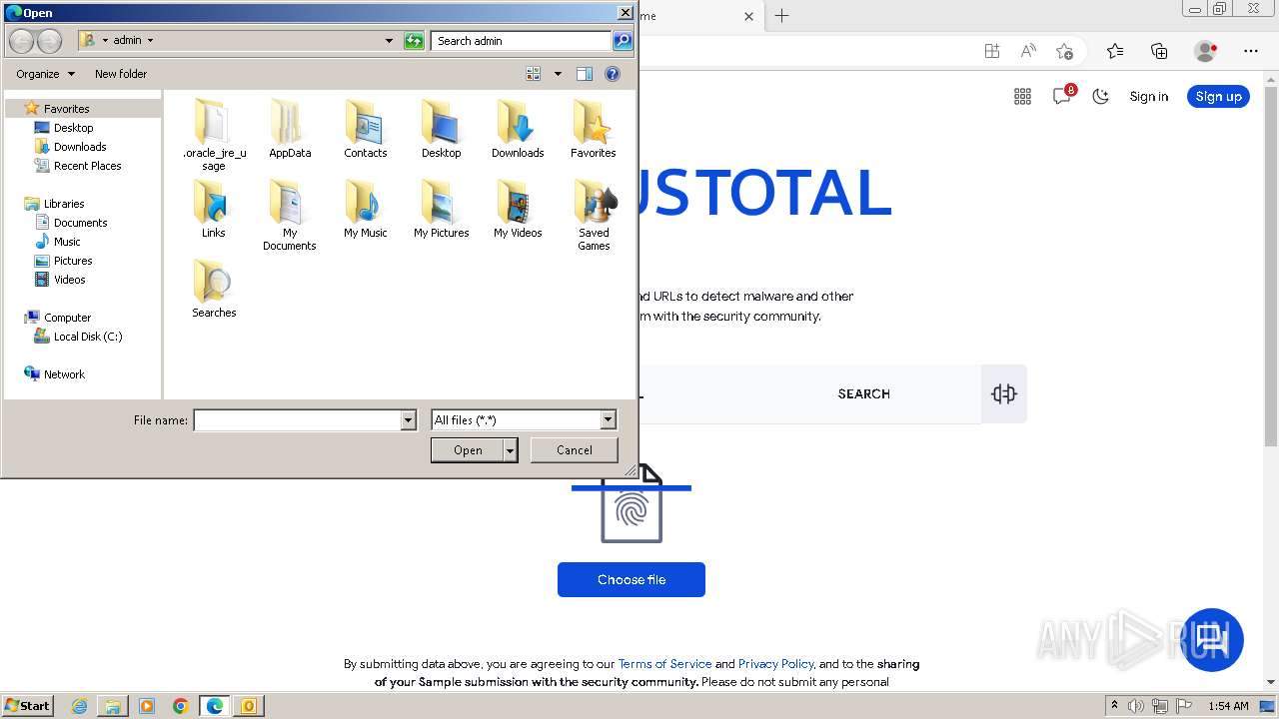Screen dimensions: 1279x719
Task: Select Recent Places in navigation pane
Action: [x=87, y=166]
